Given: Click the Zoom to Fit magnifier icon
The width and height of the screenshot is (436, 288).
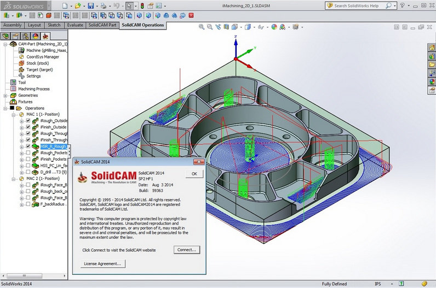Looking at the screenshot, I should pos(202,26).
